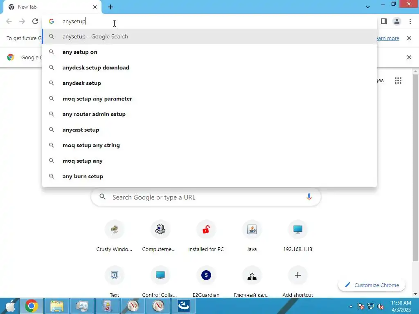Dismiss the Google Chrome infobar
This screenshot has height=314, width=419.
point(409,57)
